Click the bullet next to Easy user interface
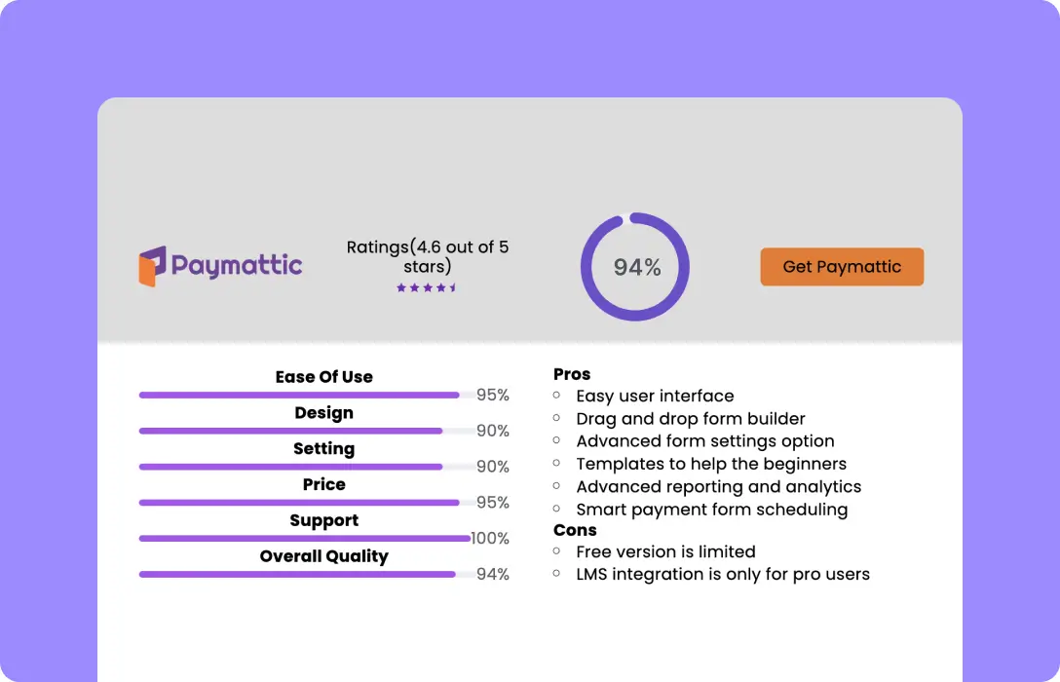Image resolution: width=1060 pixels, height=682 pixels. coord(556,396)
